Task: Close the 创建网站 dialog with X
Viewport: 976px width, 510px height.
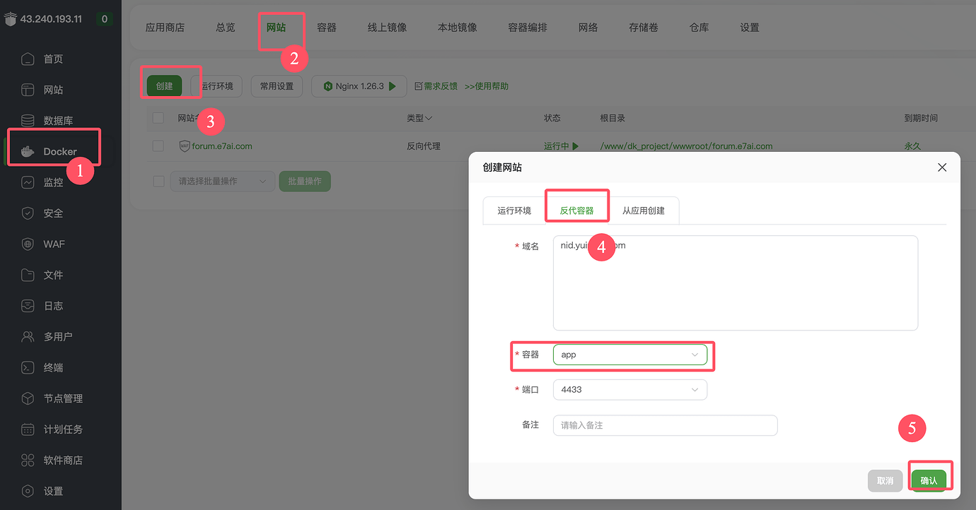Action: coord(942,167)
